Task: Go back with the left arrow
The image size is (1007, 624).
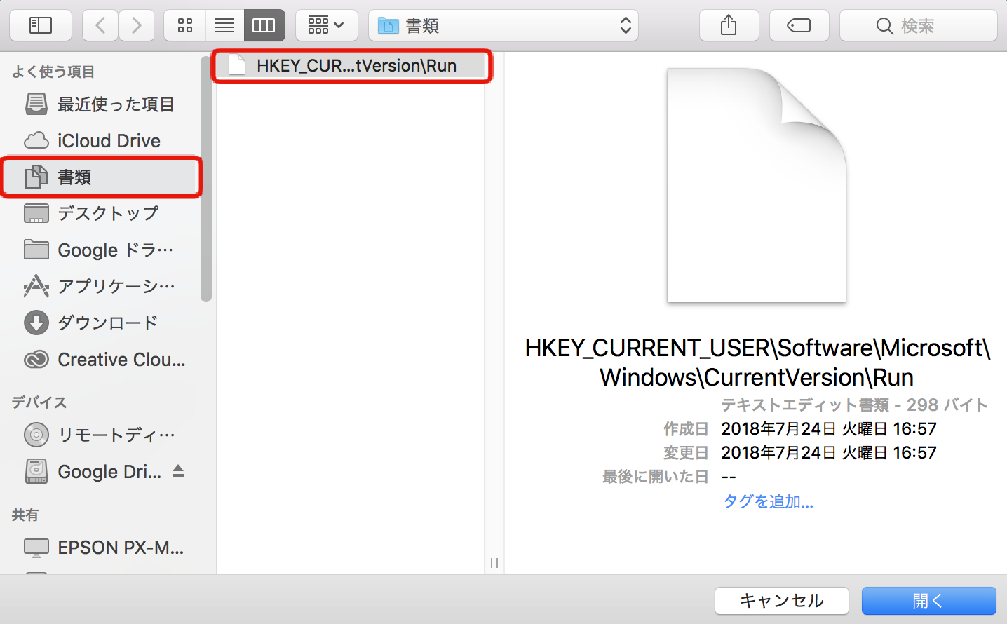Action: pos(100,26)
